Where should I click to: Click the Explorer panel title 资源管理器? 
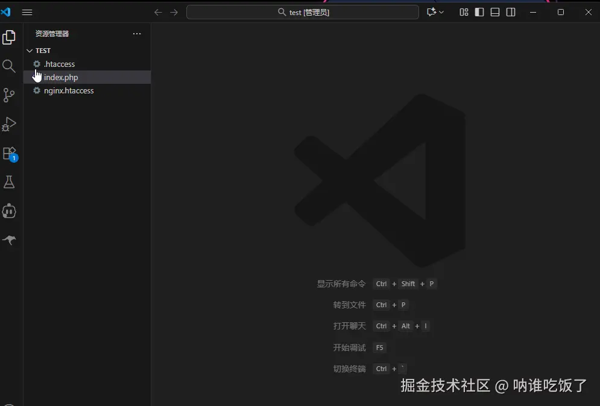(x=52, y=34)
